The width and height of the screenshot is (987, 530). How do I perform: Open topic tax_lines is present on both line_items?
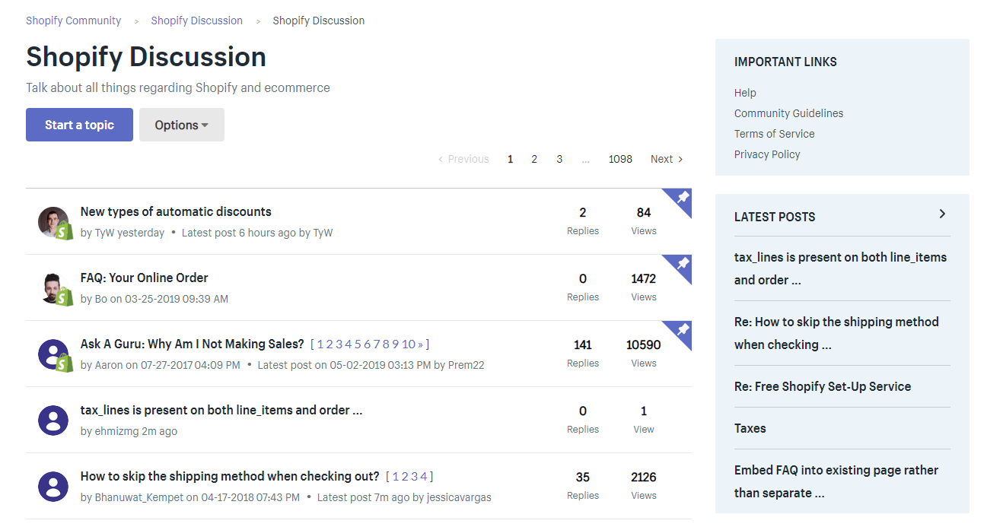(221, 410)
